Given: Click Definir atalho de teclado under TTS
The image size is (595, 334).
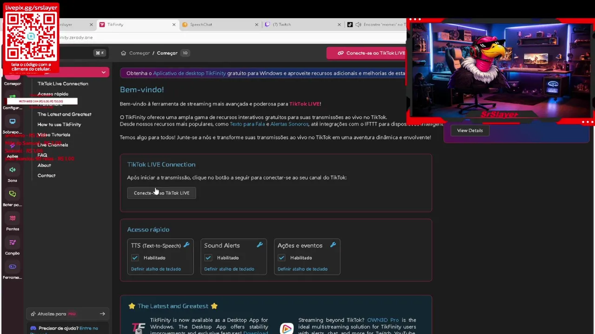Looking at the screenshot, I should pyautogui.click(x=156, y=269).
